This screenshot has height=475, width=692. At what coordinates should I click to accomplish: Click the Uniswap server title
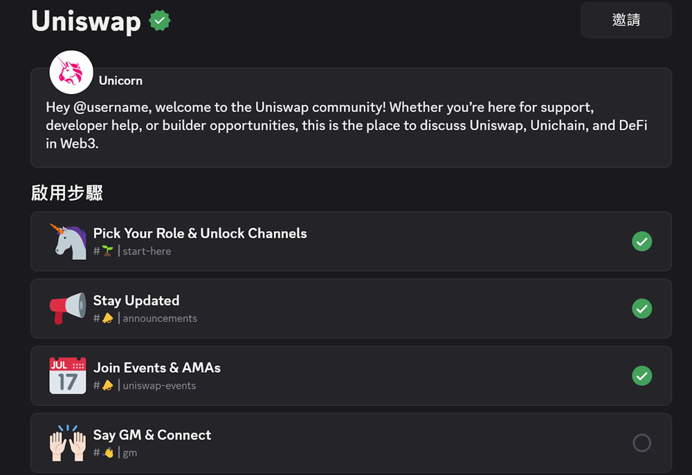(86, 21)
